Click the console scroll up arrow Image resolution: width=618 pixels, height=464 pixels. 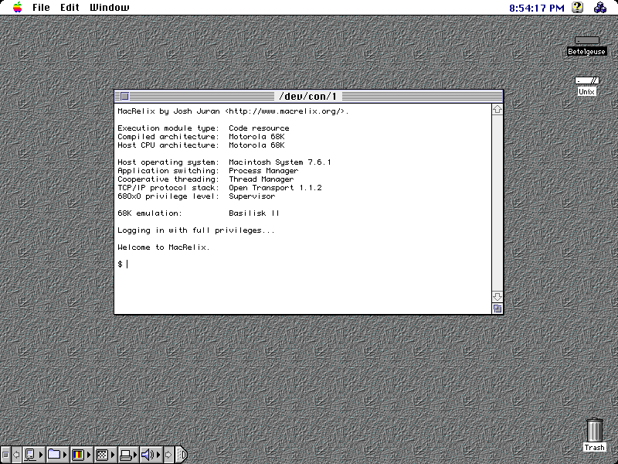(x=497, y=109)
